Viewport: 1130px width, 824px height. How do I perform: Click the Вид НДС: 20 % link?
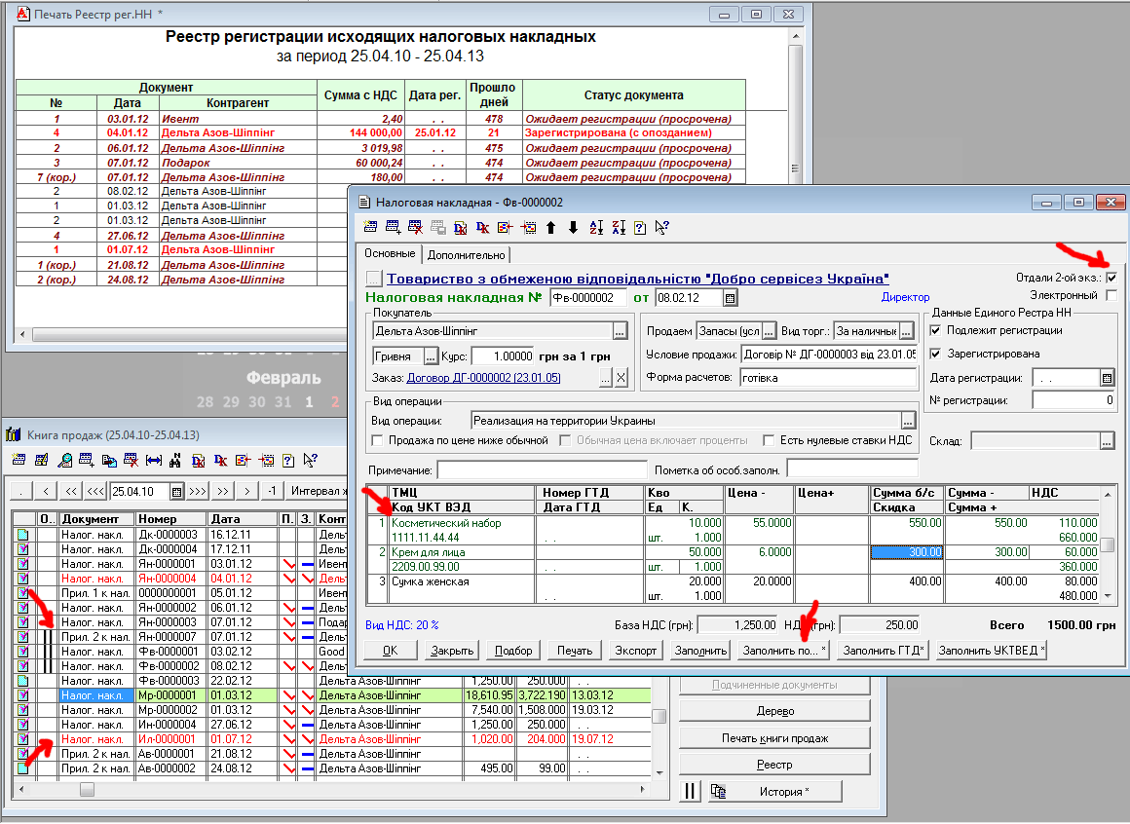[402, 625]
